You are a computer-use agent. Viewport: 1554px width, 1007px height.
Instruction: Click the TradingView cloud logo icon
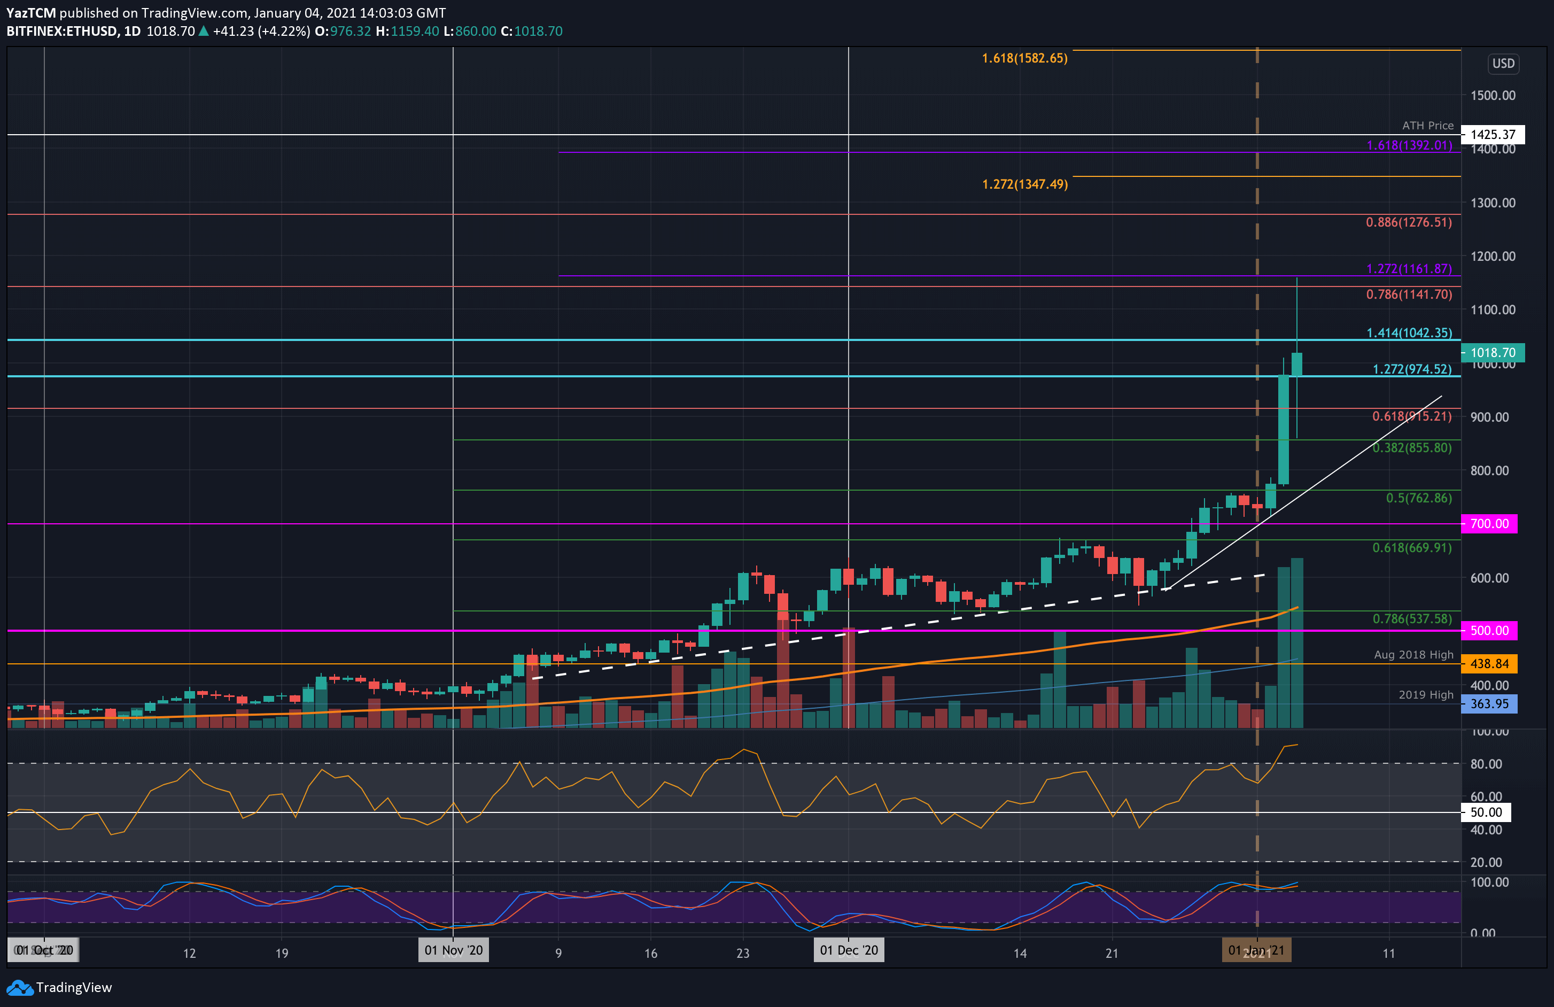point(20,988)
